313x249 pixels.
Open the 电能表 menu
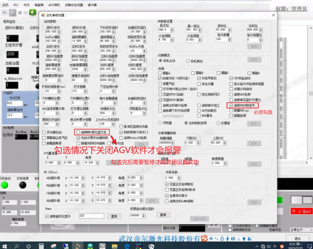coord(39,5)
